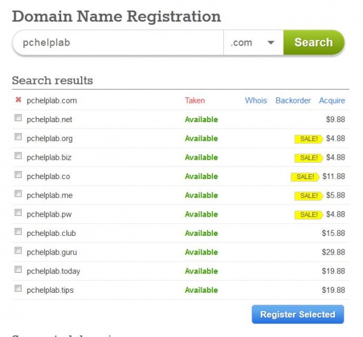Open the Whois link for pchelplab.com
The height and width of the screenshot is (337, 363).
pos(256,100)
